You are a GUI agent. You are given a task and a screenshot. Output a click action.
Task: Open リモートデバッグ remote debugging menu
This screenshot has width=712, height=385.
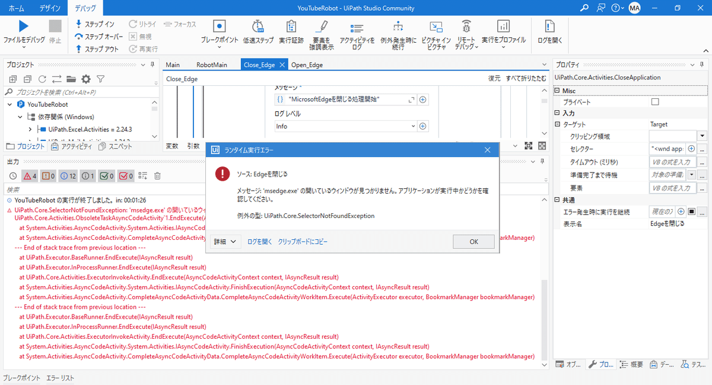(466, 34)
